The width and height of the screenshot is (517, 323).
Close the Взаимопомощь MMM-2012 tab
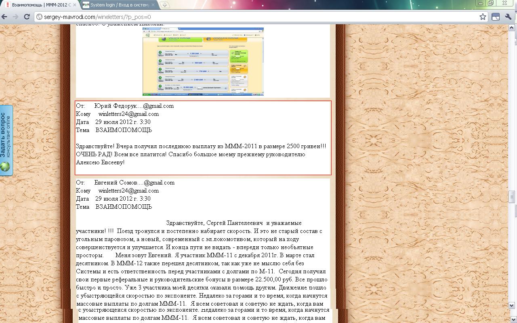point(74,5)
